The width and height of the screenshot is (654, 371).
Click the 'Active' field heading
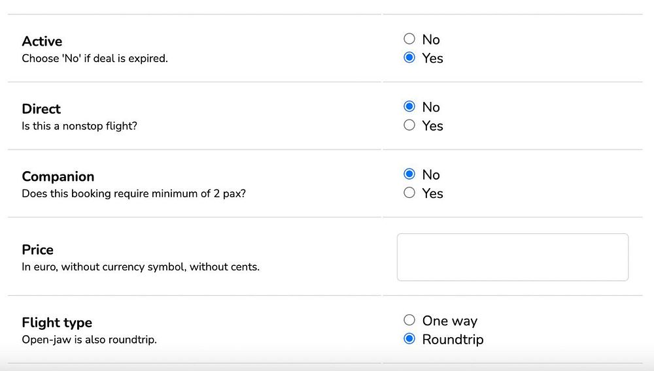pos(42,41)
